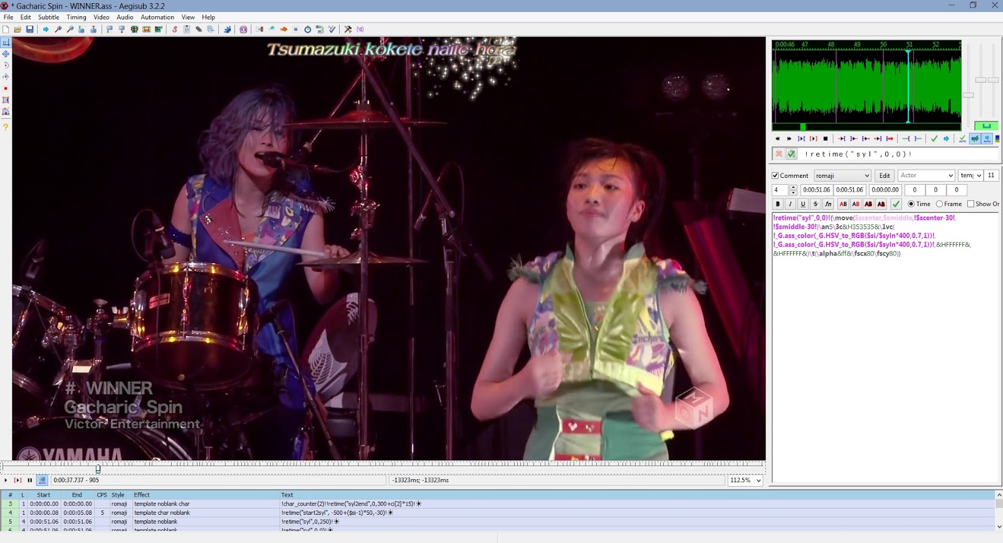The height and width of the screenshot is (543, 1003).
Task: Open Shift Times with the clock icon
Action: pos(307,29)
